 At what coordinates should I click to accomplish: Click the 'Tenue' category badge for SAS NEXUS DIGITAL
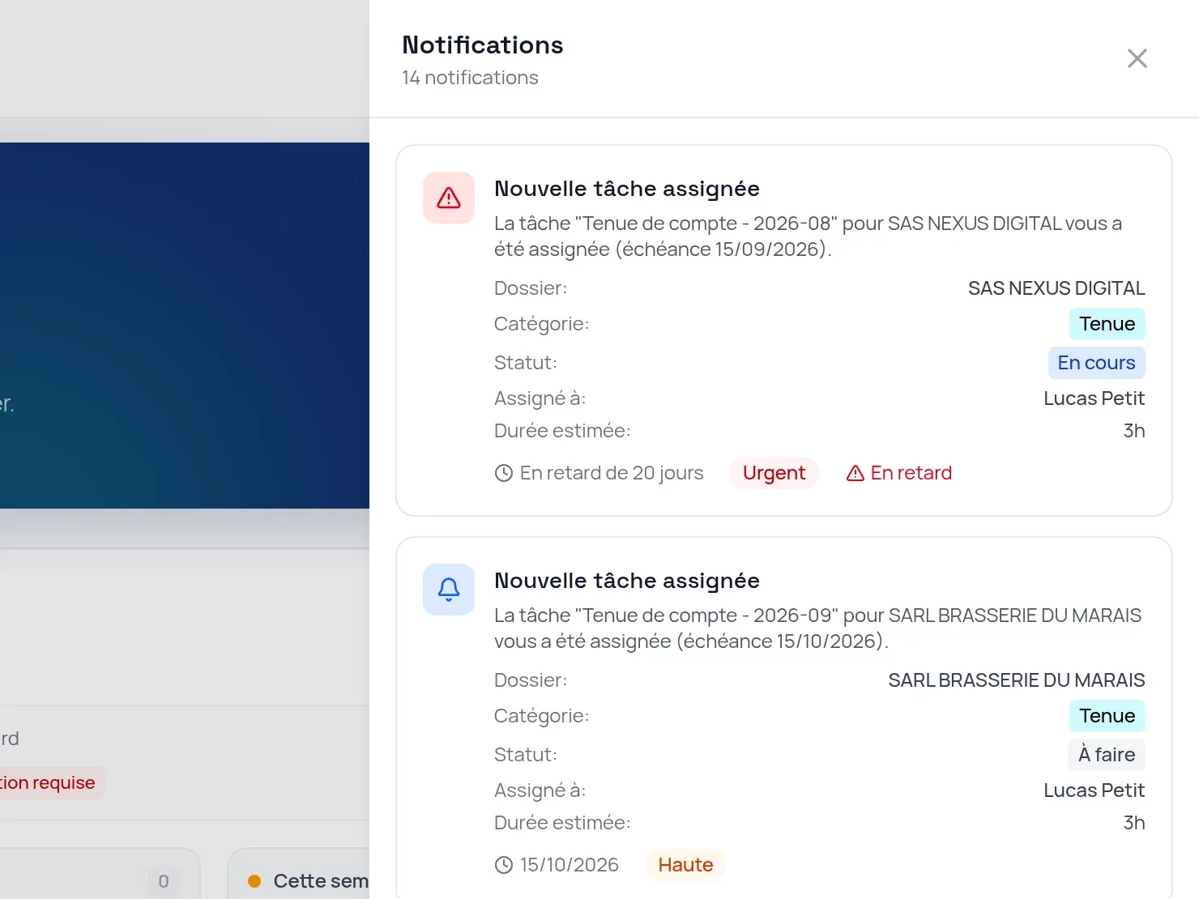pos(1107,324)
